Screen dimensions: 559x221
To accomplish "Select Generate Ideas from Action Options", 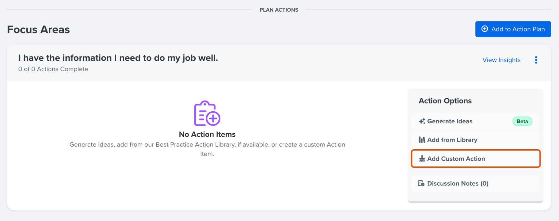I will point(449,121).
